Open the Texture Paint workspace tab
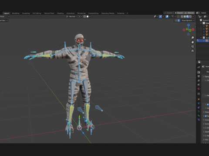The width and height of the screenshot is (209, 156). [49, 13]
